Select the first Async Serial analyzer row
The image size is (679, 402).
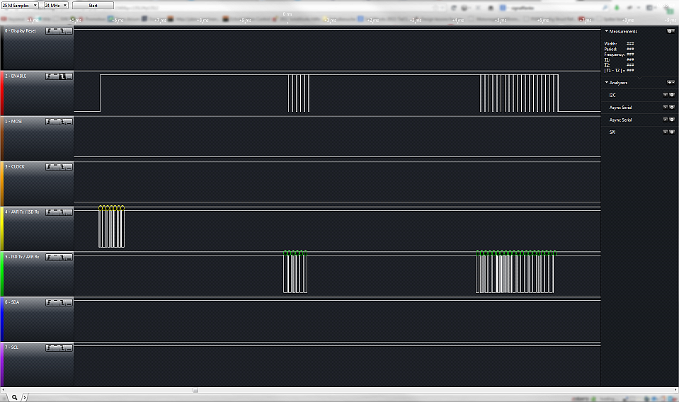(x=639, y=107)
